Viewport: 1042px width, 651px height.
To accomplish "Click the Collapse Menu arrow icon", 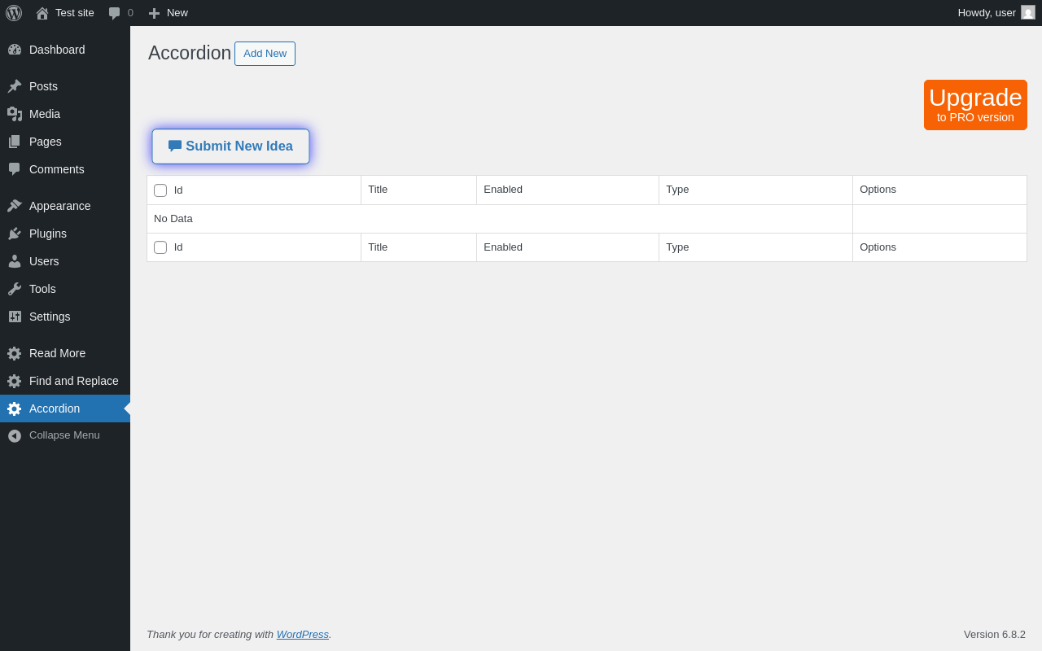I will point(15,435).
